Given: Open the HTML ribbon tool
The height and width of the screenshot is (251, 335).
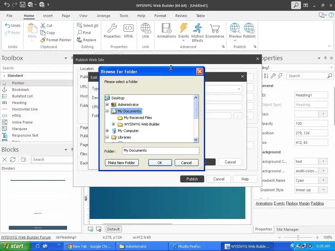Looking at the screenshot, I should [x=129, y=31].
